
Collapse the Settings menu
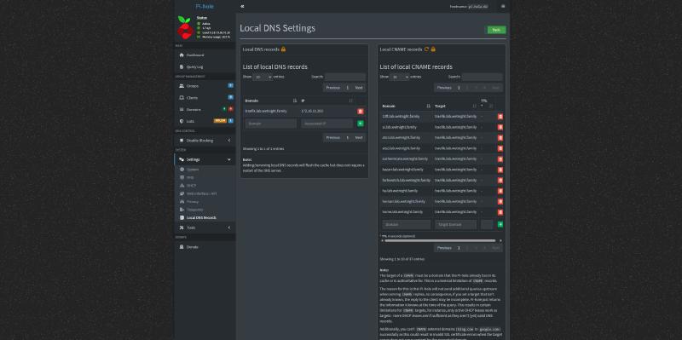(x=205, y=159)
